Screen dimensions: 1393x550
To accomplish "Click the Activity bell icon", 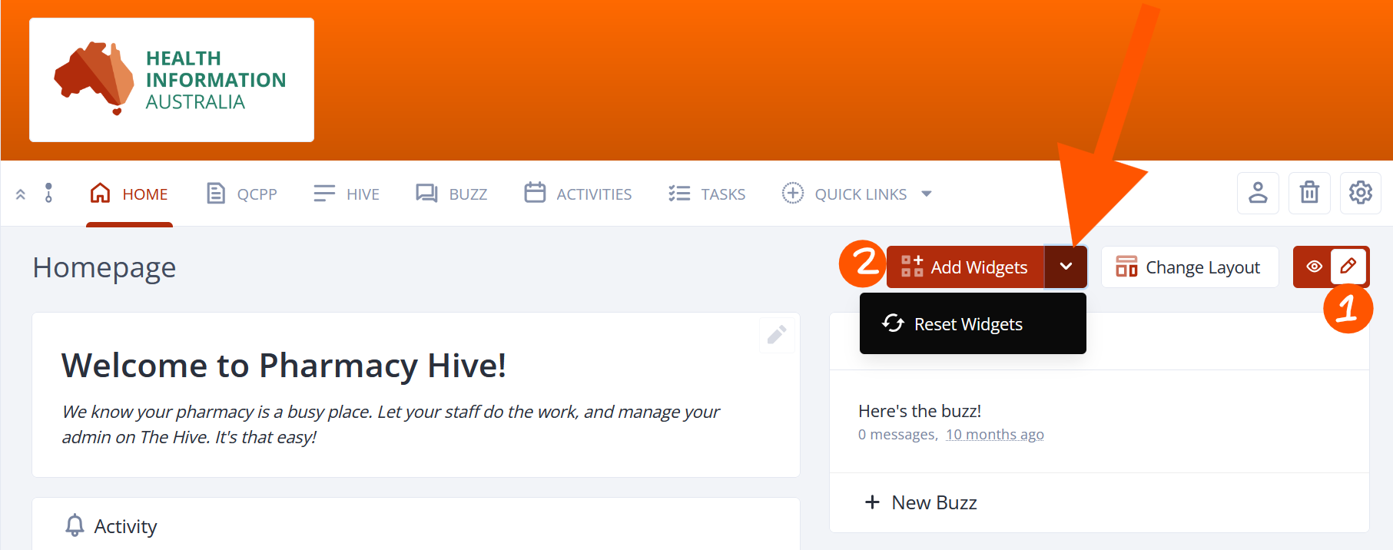I will pos(75,525).
